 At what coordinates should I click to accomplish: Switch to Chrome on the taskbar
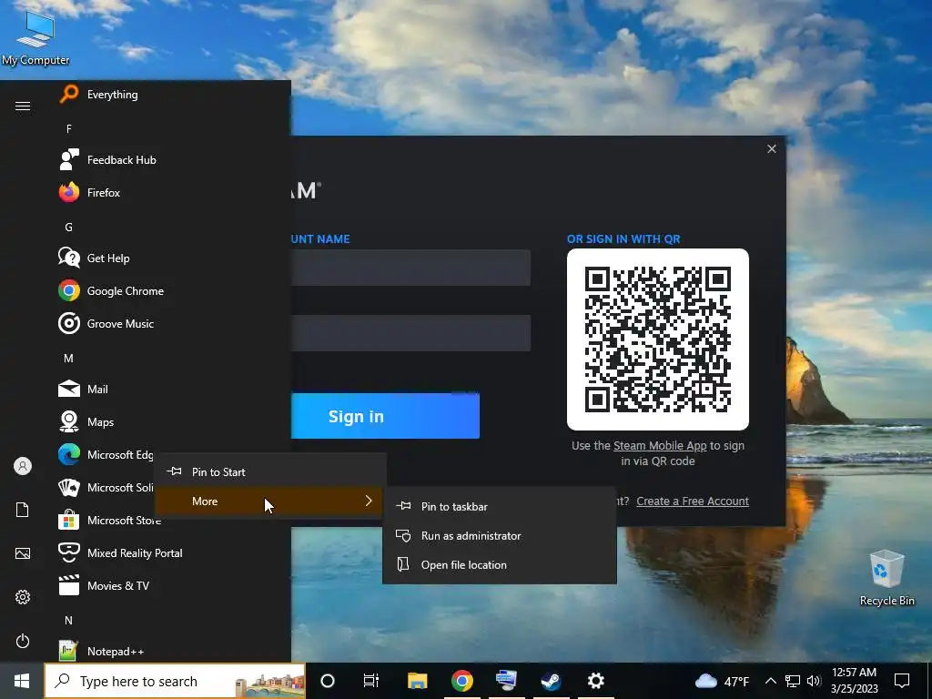461,681
